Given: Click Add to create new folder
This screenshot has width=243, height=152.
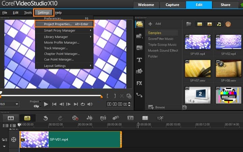Looking at the screenshot, I should click(155, 24).
